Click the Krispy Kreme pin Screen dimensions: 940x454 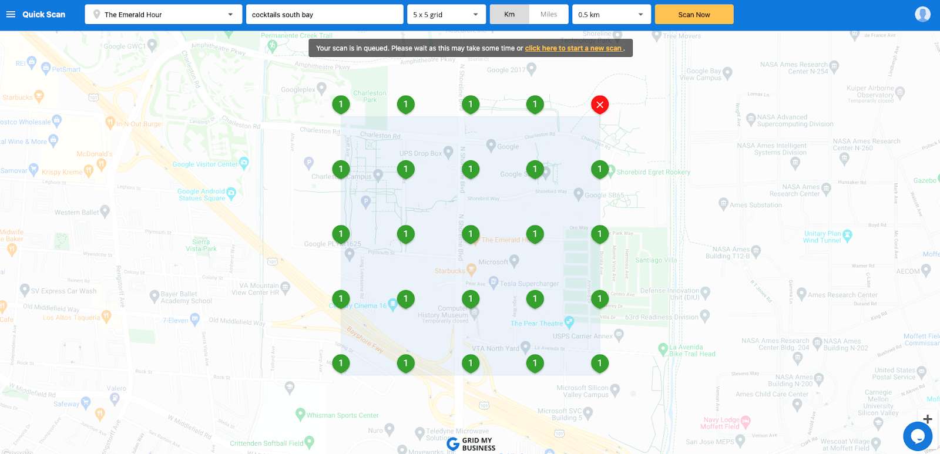pos(89,171)
